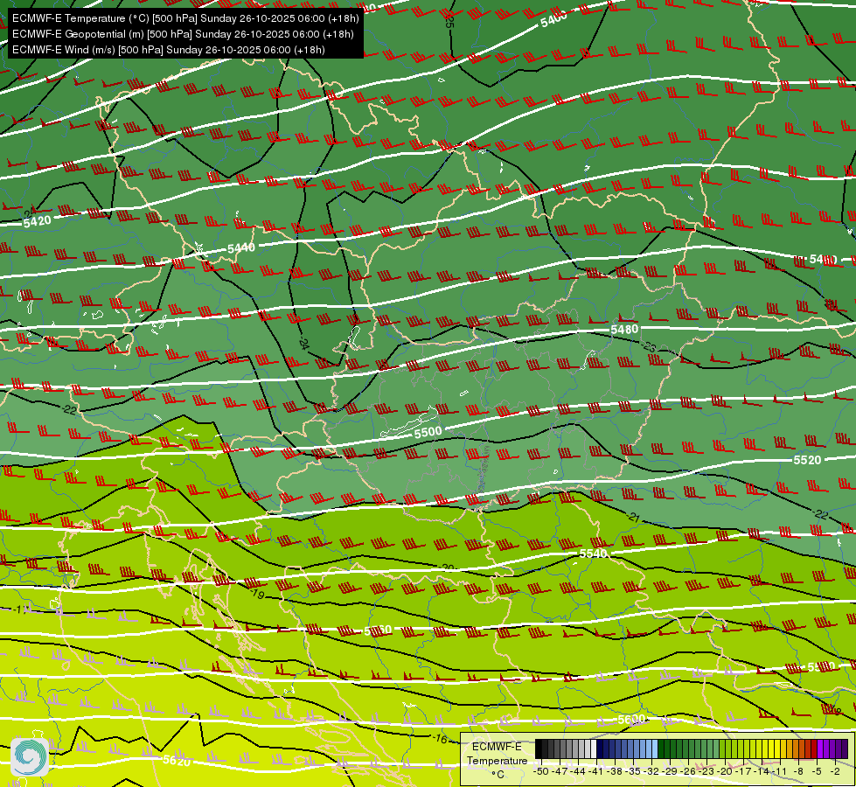The width and height of the screenshot is (856, 787).
Task: Click the -29 value on the legend scale
Action: [671, 771]
